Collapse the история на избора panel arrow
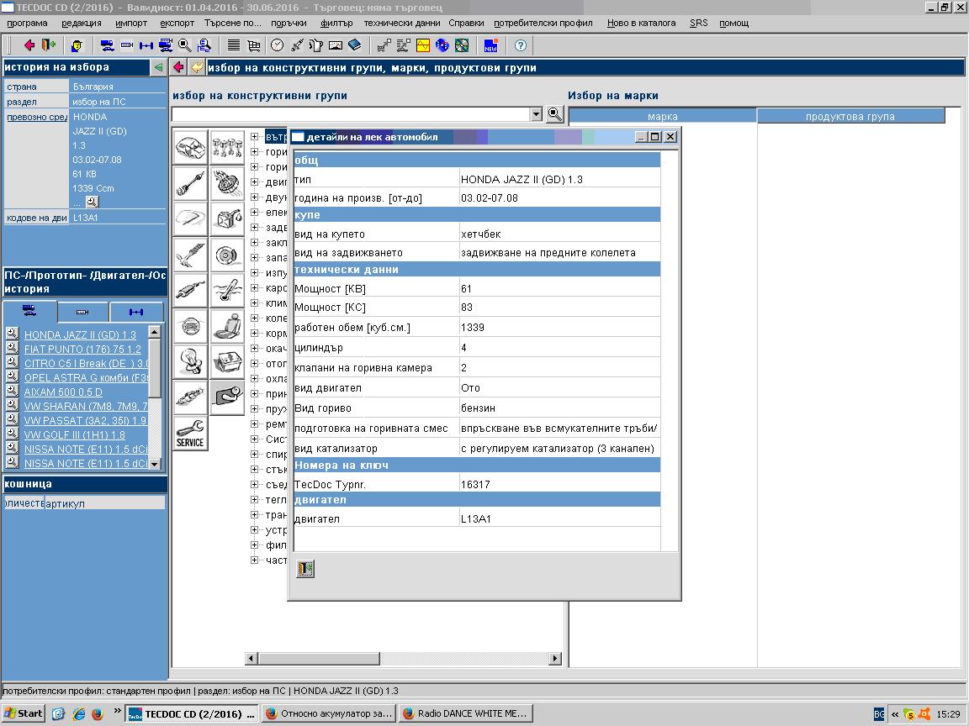This screenshot has width=969, height=726. pos(158,67)
